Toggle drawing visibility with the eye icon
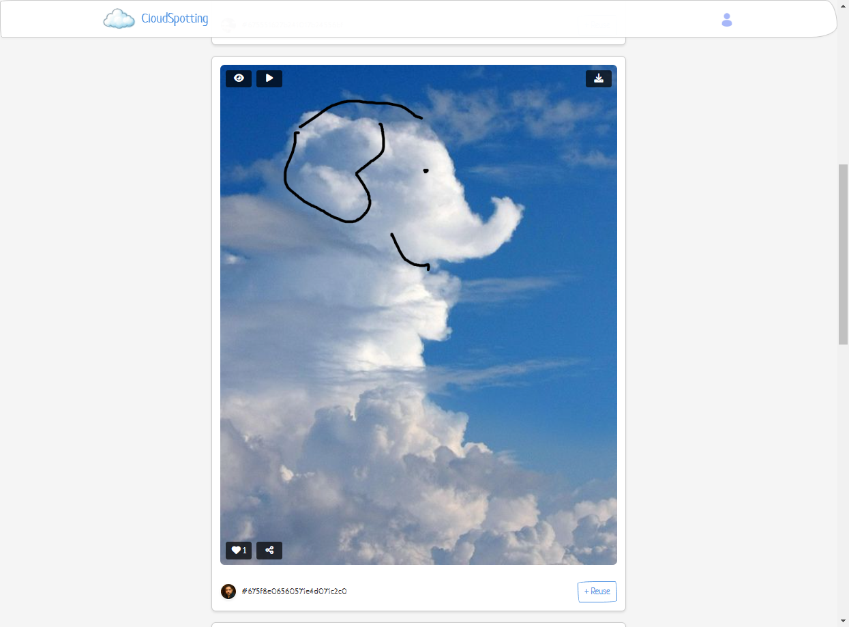 (x=239, y=78)
